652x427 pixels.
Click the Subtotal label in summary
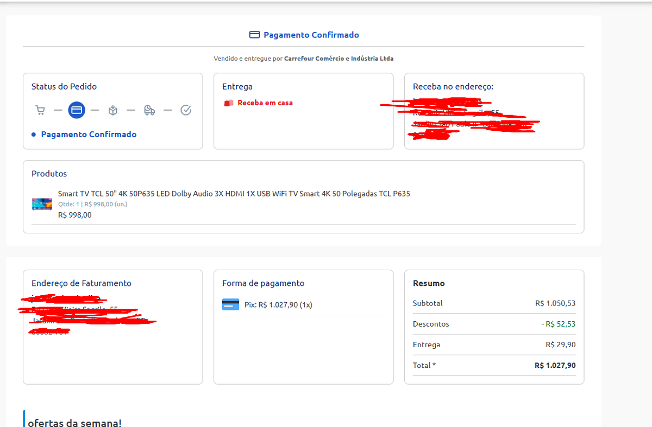428,303
